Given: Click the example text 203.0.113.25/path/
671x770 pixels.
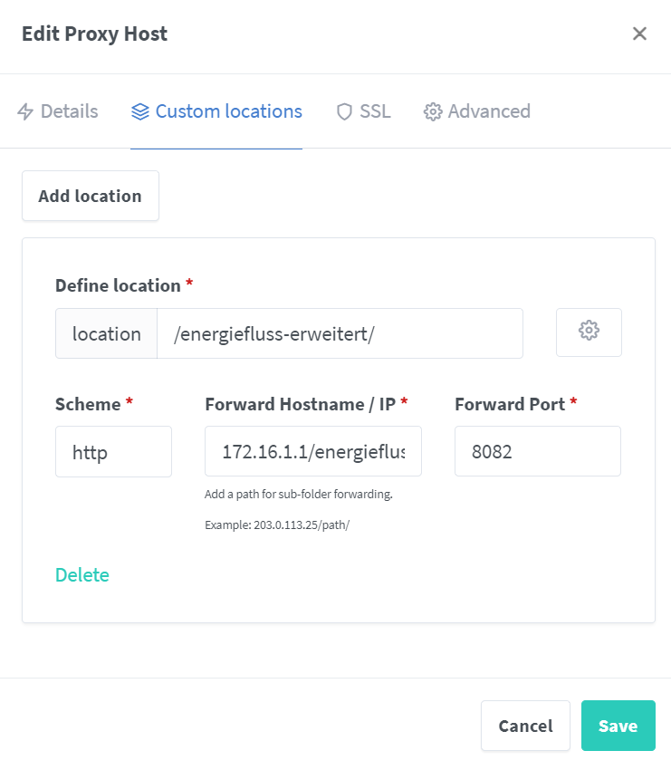Looking at the screenshot, I should 302,525.
